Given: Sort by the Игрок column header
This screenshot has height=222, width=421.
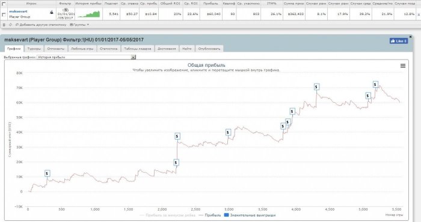Looking at the screenshot, I should coord(31,4).
